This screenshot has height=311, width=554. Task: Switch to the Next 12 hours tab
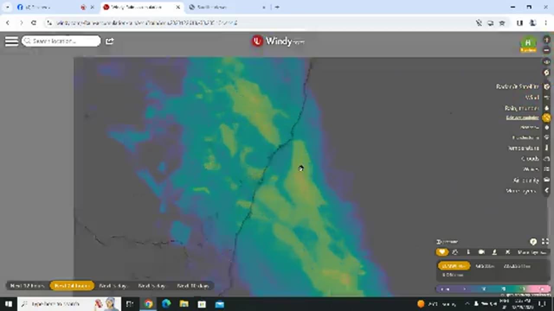click(27, 286)
